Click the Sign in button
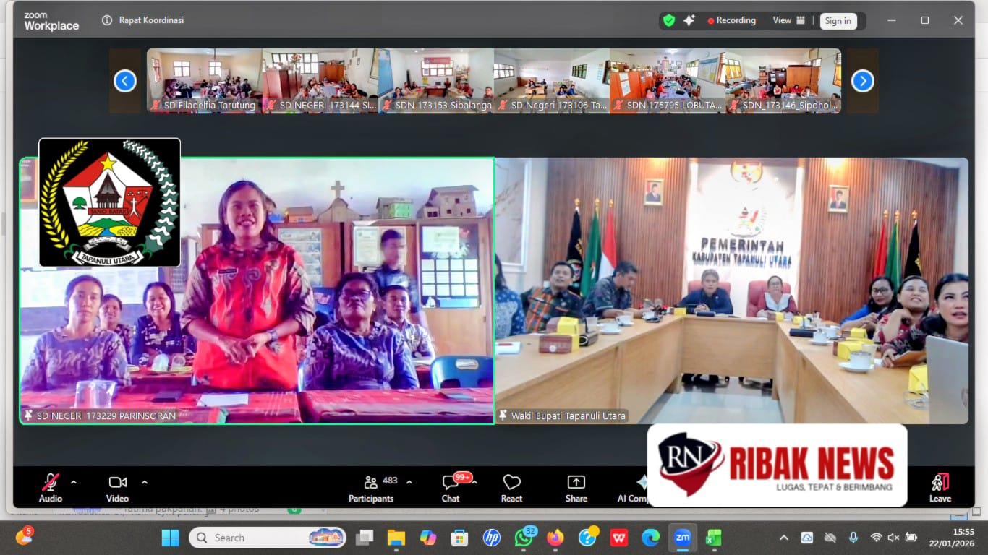 click(838, 21)
